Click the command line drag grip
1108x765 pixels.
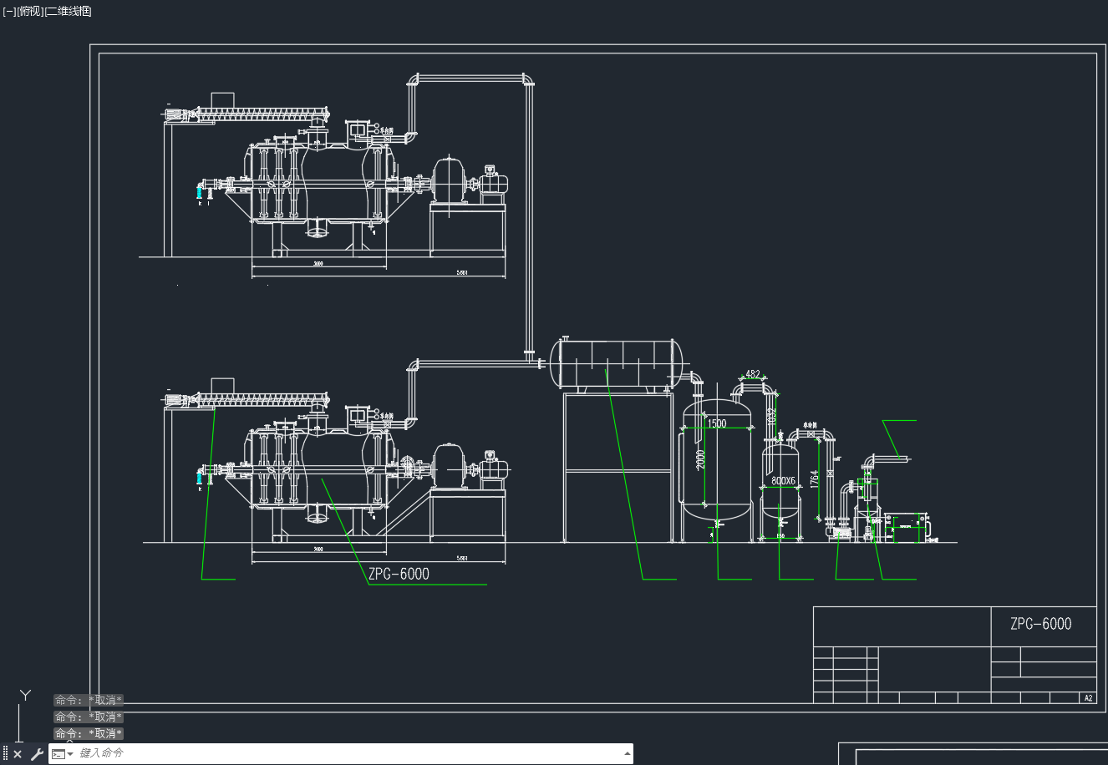pos(6,754)
